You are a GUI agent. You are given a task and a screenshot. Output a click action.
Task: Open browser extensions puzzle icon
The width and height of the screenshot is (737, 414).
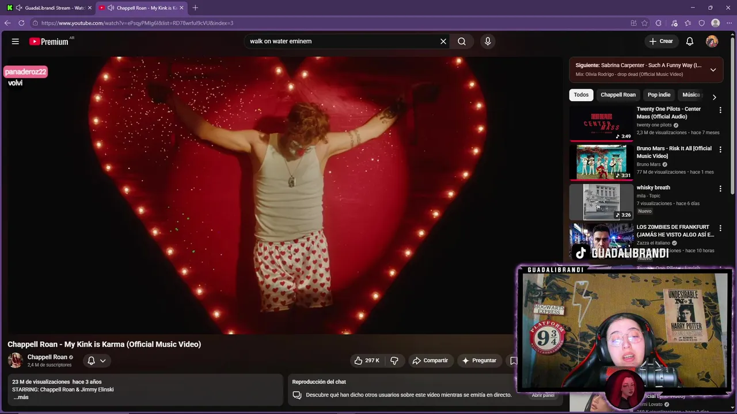point(659,23)
